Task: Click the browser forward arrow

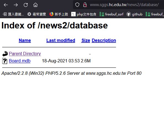Action: 16,5
